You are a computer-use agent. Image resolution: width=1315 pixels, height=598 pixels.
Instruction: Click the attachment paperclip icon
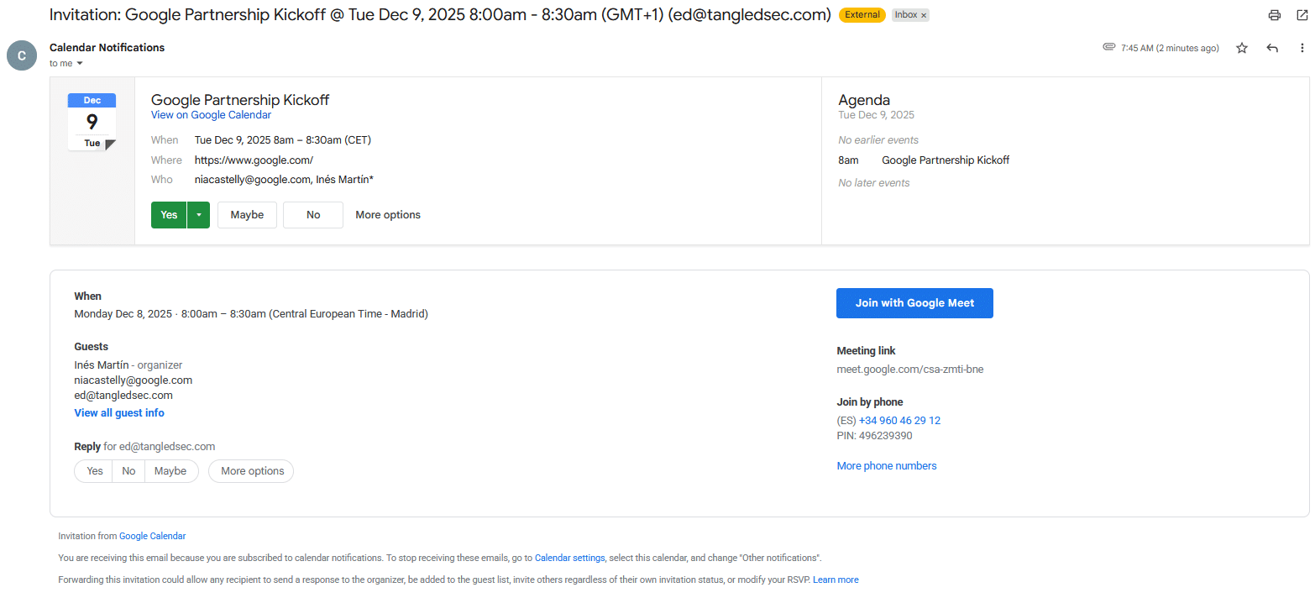[x=1108, y=47]
